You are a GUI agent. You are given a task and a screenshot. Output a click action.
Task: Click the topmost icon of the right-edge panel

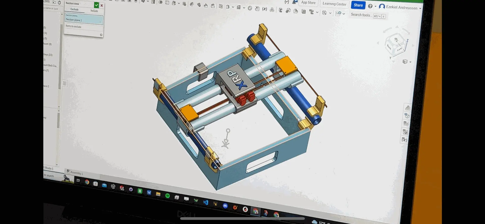point(407,108)
